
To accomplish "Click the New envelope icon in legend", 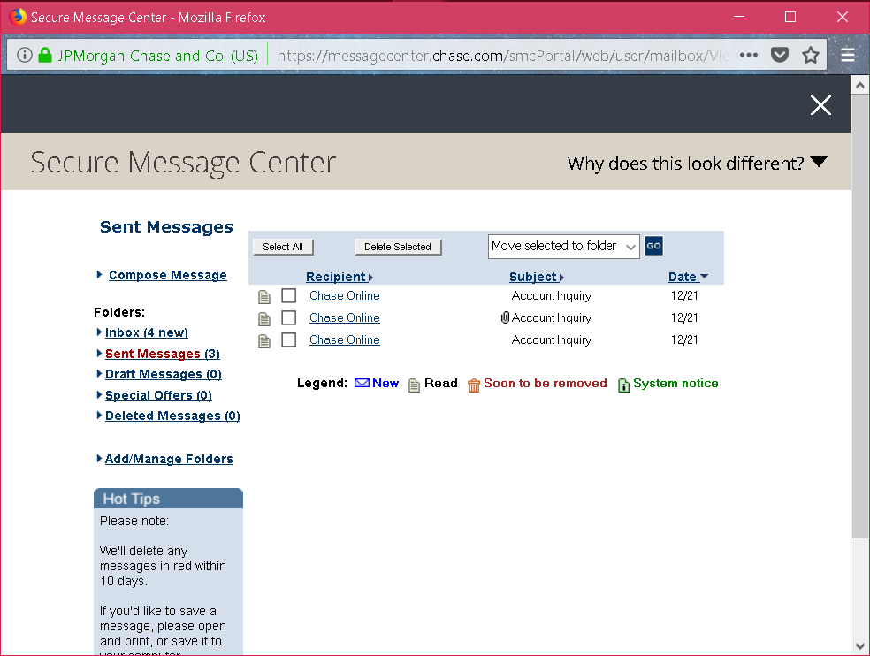I will (x=362, y=383).
